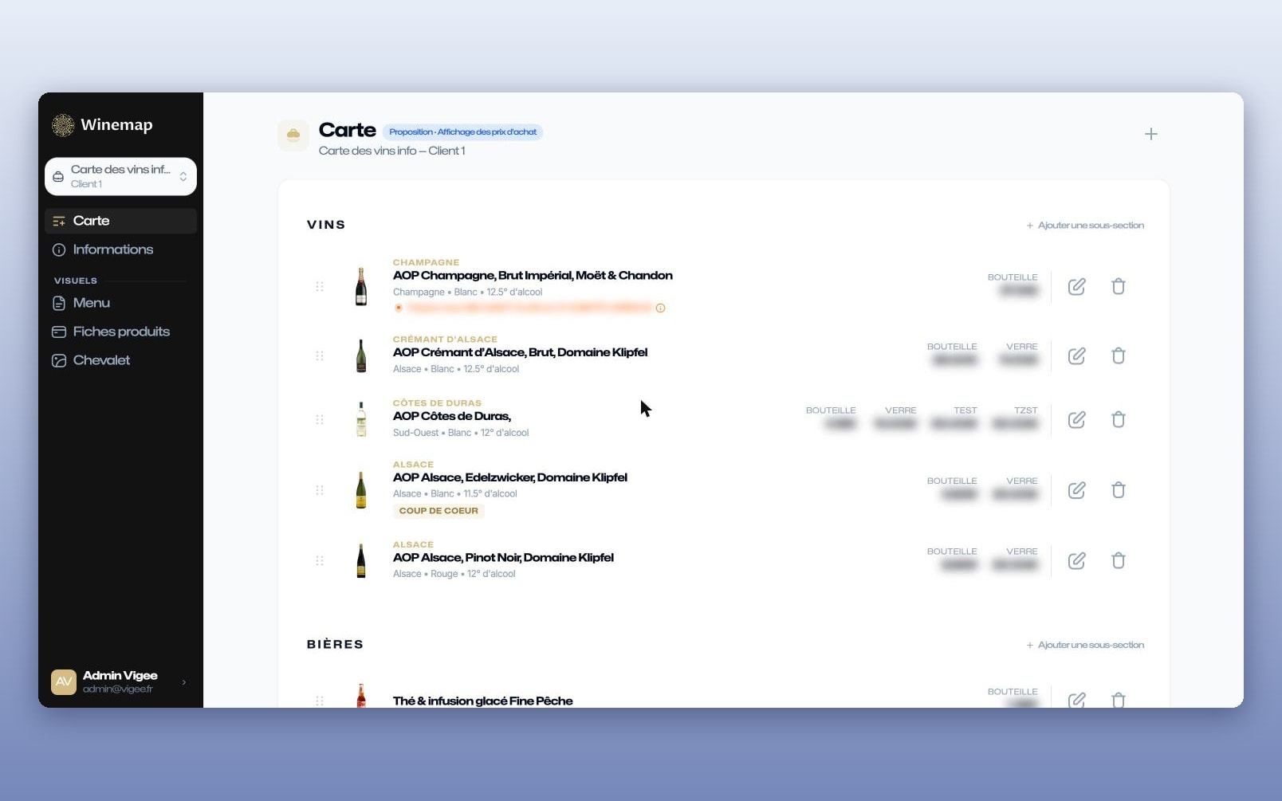
Task: Click the drag handle of Edelzwicker row
Action: [320, 490]
